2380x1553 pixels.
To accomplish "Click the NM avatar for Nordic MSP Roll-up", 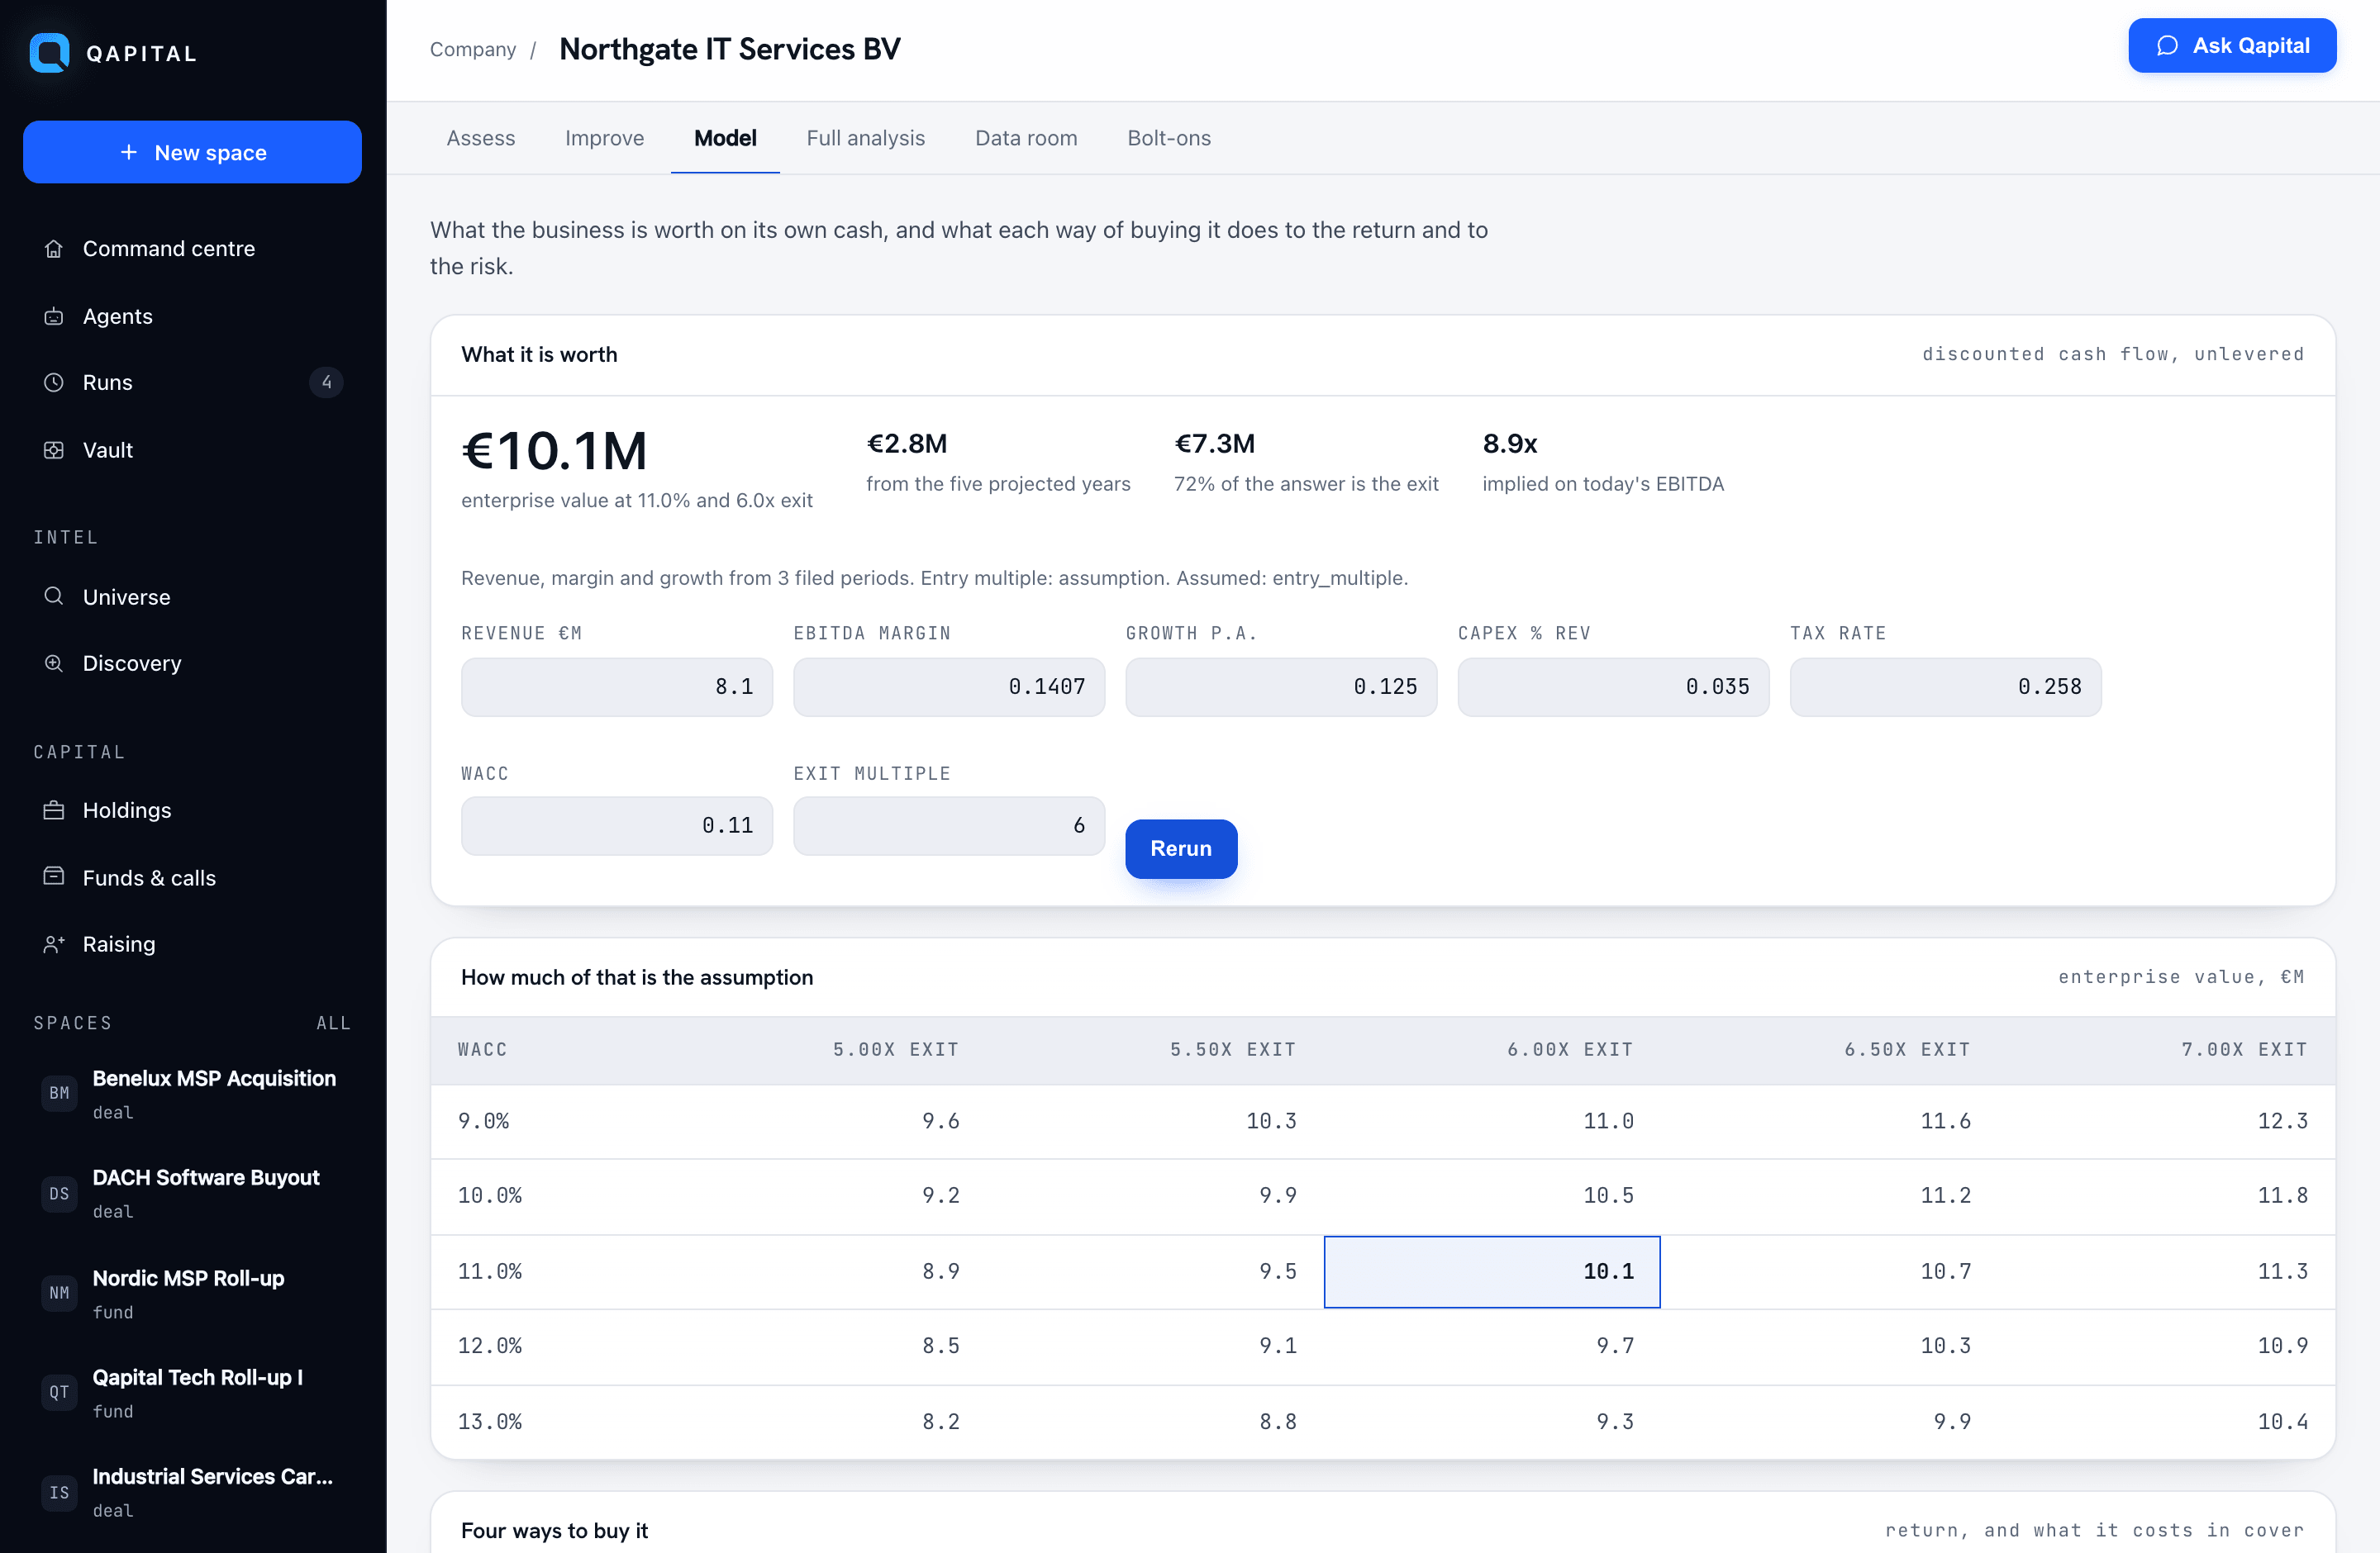I will [59, 1293].
